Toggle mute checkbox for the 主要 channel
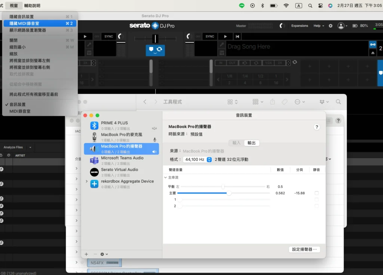This screenshot has height=275, width=383. (x=317, y=193)
